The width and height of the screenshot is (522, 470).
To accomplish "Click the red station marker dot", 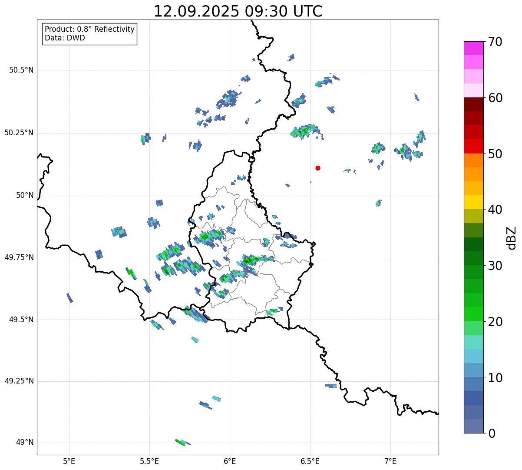I will tap(318, 168).
